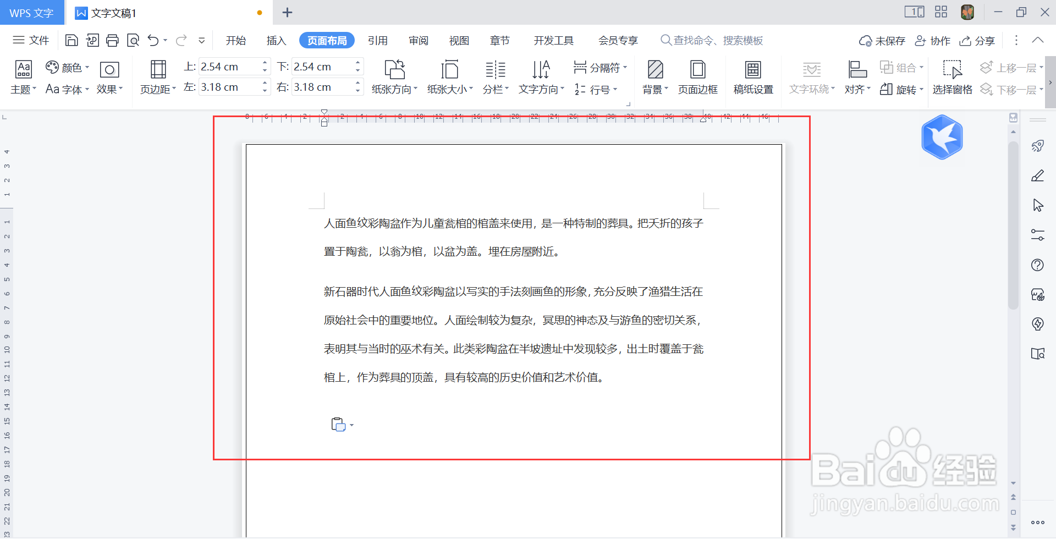
Task: Click the user avatar icon
Action: pyautogui.click(x=967, y=12)
